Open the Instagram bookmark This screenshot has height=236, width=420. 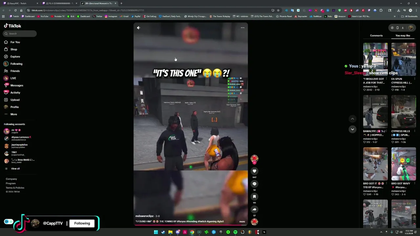[x=111, y=16]
